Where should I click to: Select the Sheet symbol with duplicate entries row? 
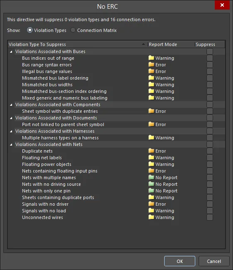pos(116,111)
